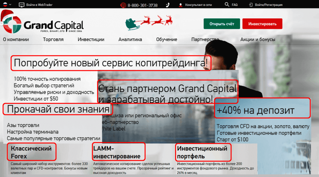Click phone number 8-800-301-3738
The width and height of the screenshot is (319, 177).
[142, 5]
